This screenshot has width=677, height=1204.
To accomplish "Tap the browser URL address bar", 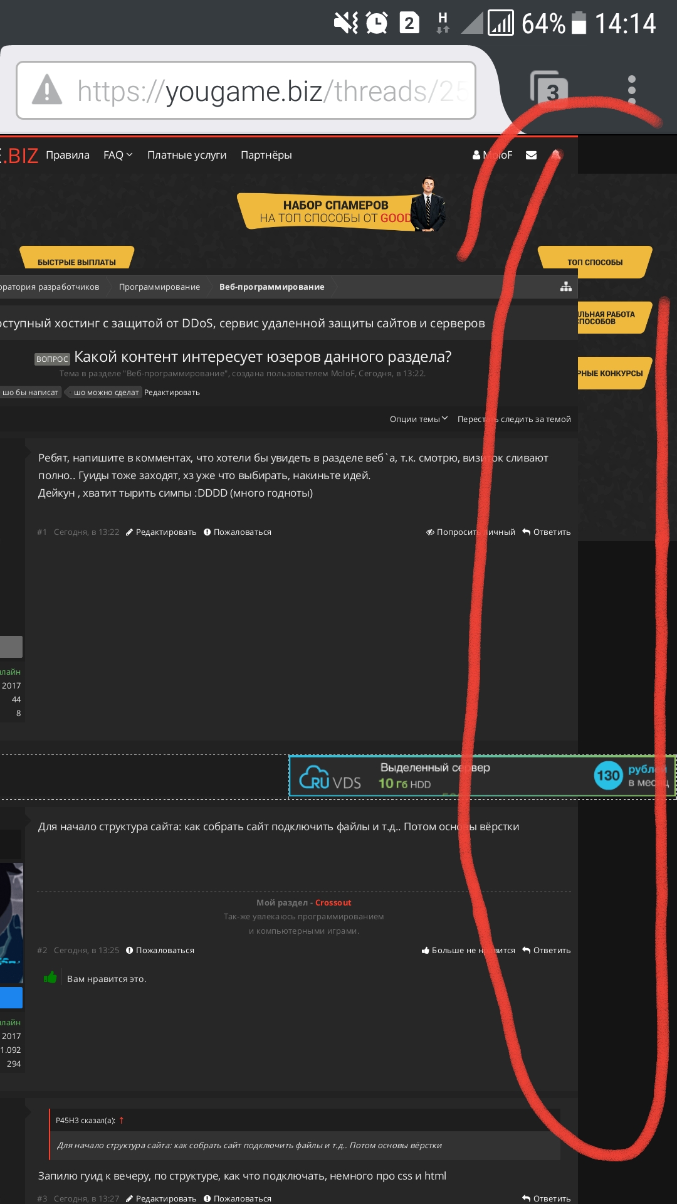I will pyautogui.click(x=246, y=90).
